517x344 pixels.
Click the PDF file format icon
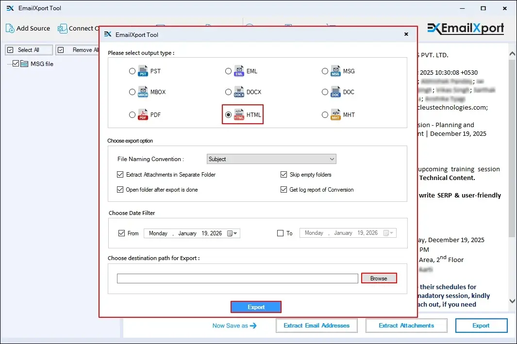143,115
